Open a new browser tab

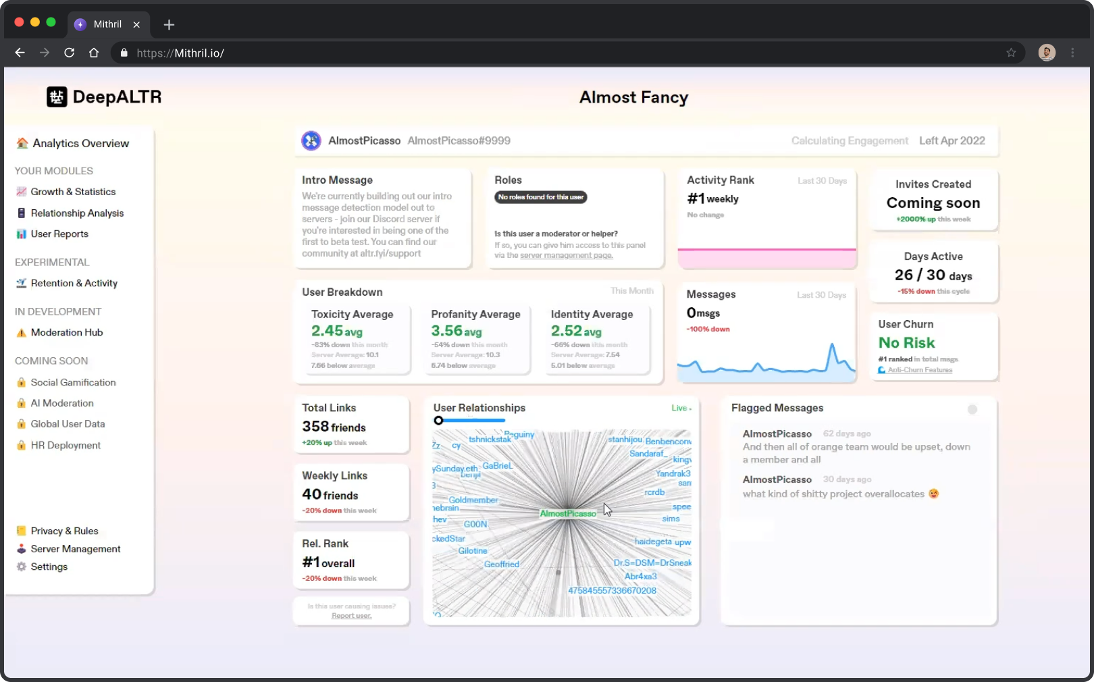[169, 25]
